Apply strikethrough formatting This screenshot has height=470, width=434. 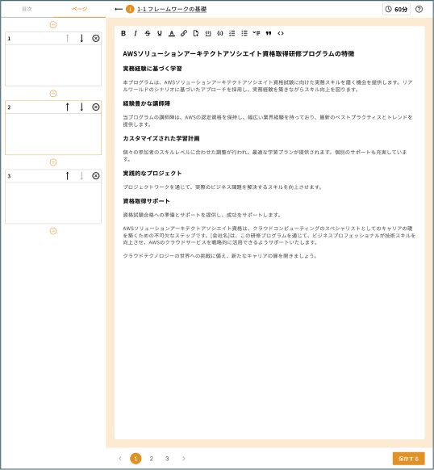click(148, 33)
